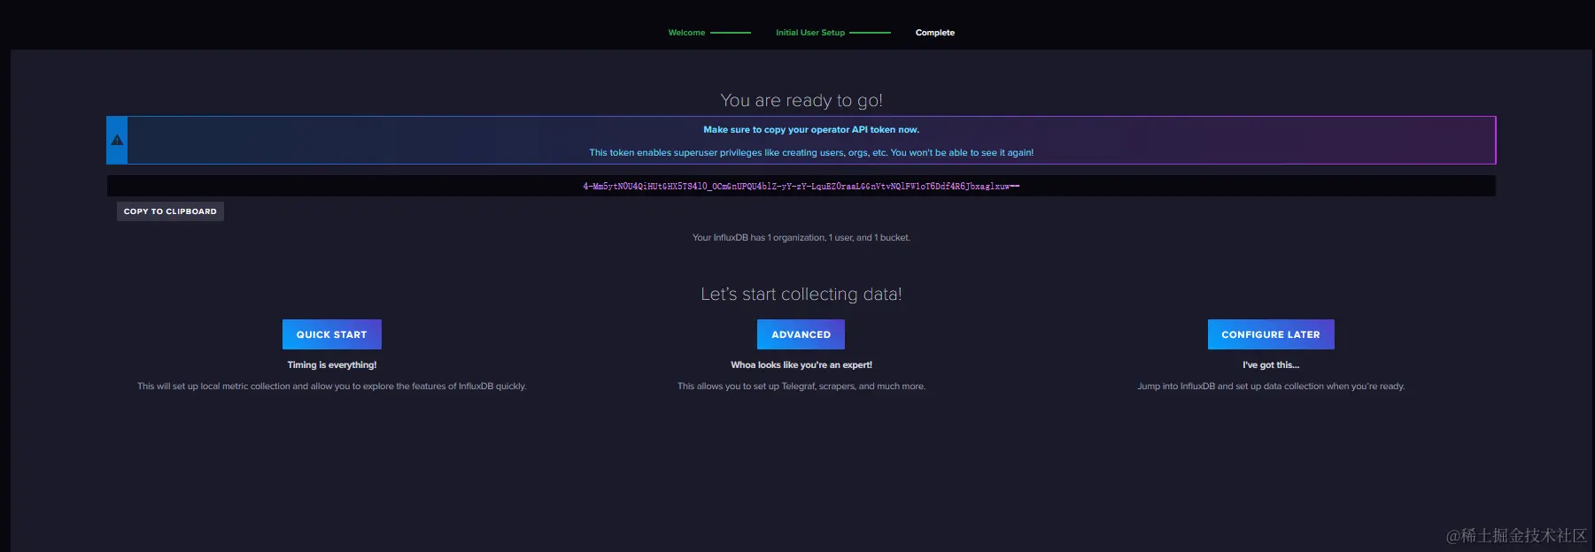Click the local metric collection description
Screen dimensions: 1595x552
coord(332,387)
